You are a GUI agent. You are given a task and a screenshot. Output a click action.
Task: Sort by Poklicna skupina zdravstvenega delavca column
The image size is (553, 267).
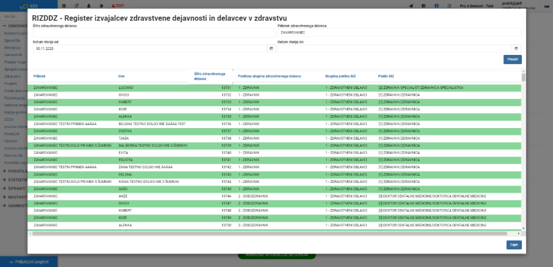coord(269,76)
